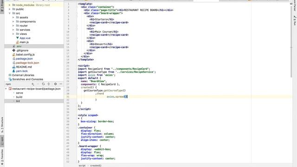Click the Vue icon beside App.vue

[18, 38]
